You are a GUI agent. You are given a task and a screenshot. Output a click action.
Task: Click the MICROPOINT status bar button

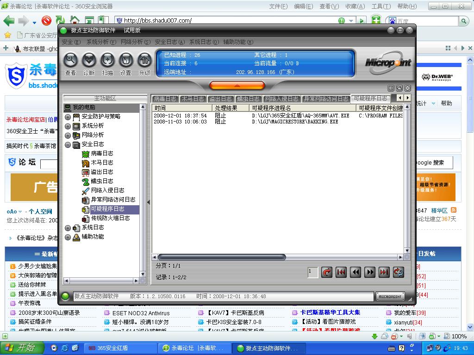[x=390, y=296]
